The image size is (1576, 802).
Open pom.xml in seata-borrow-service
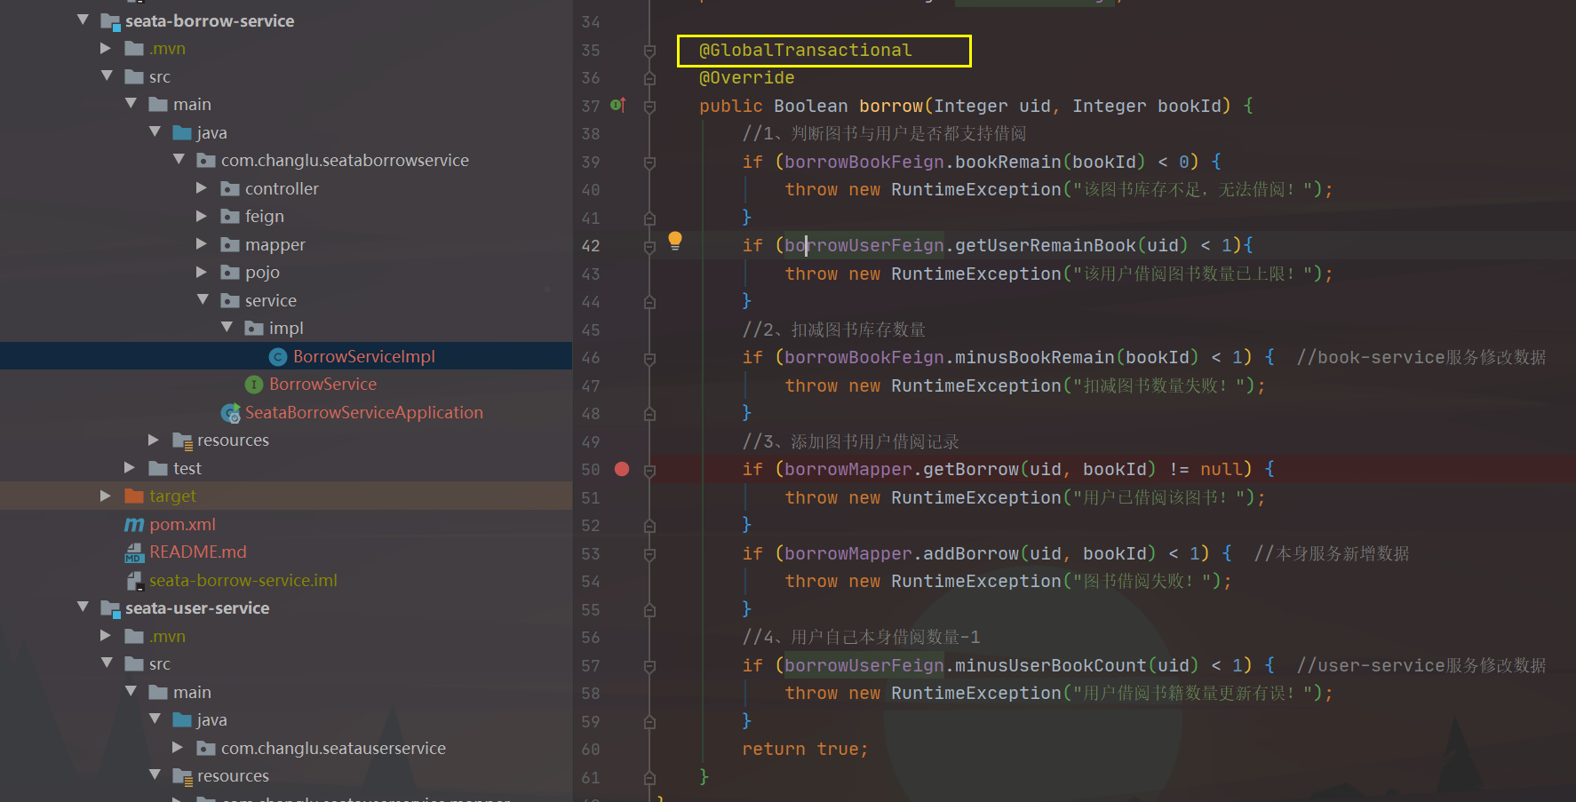[182, 524]
